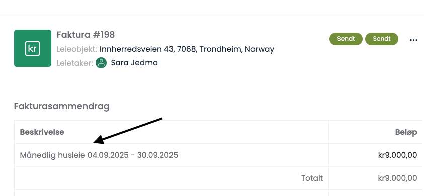Select the second Sendt status badge
The height and width of the screenshot is (196, 424).
click(382, 39)
